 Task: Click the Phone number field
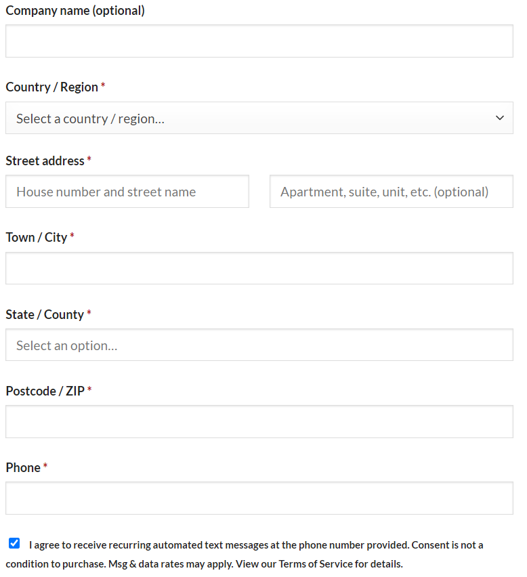(259, 498)
